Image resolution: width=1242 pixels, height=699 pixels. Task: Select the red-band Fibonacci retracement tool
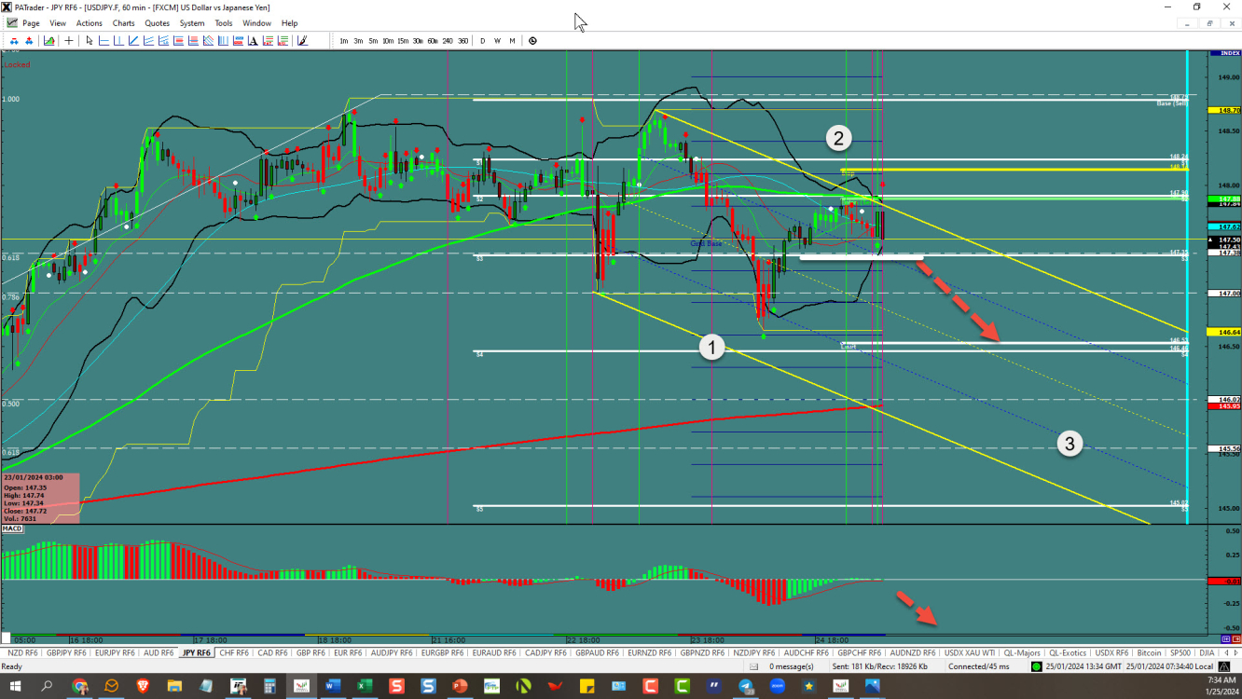click(x=179, y=41)
